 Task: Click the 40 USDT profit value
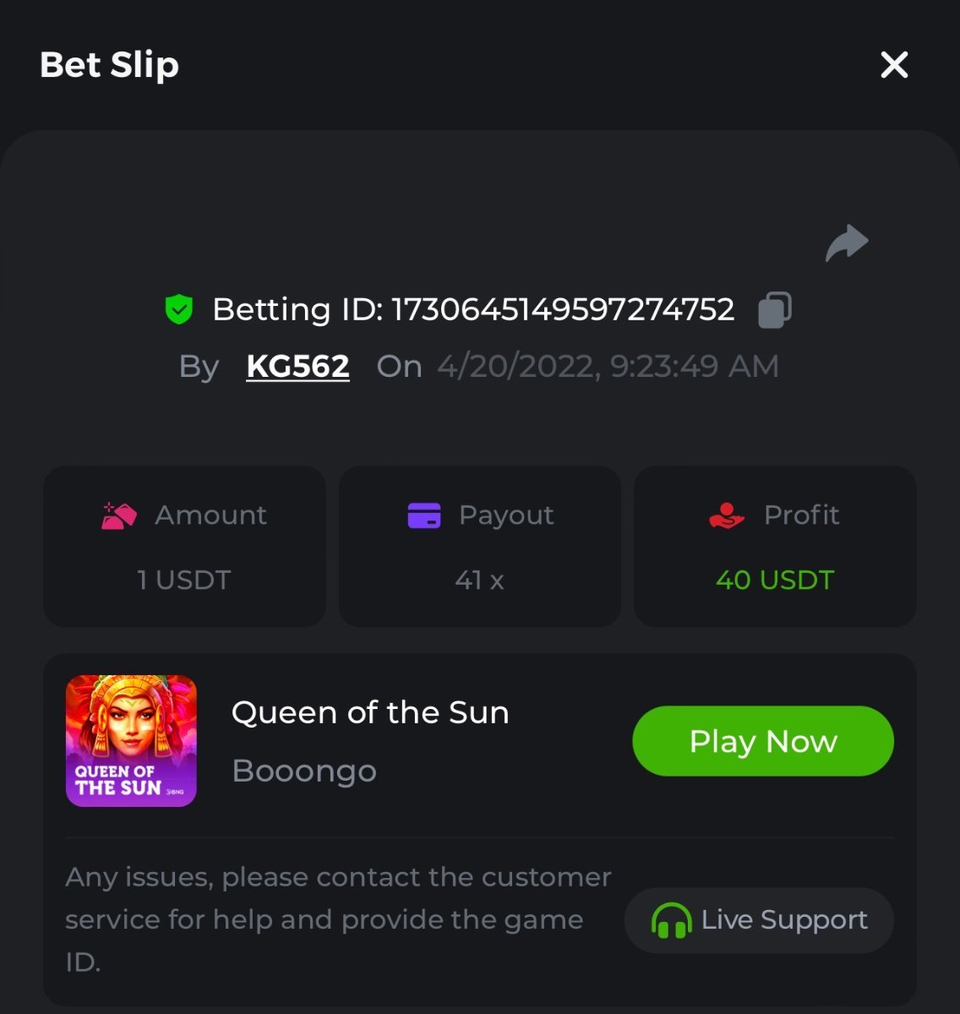(775, 580)
